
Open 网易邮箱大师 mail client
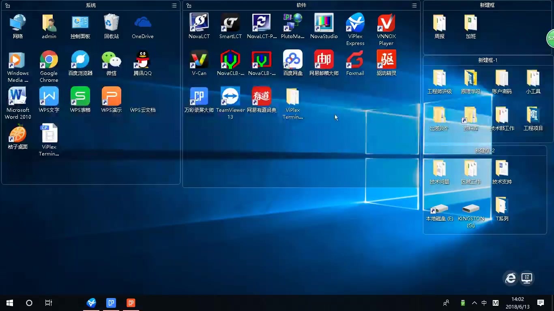pos(324,60)
